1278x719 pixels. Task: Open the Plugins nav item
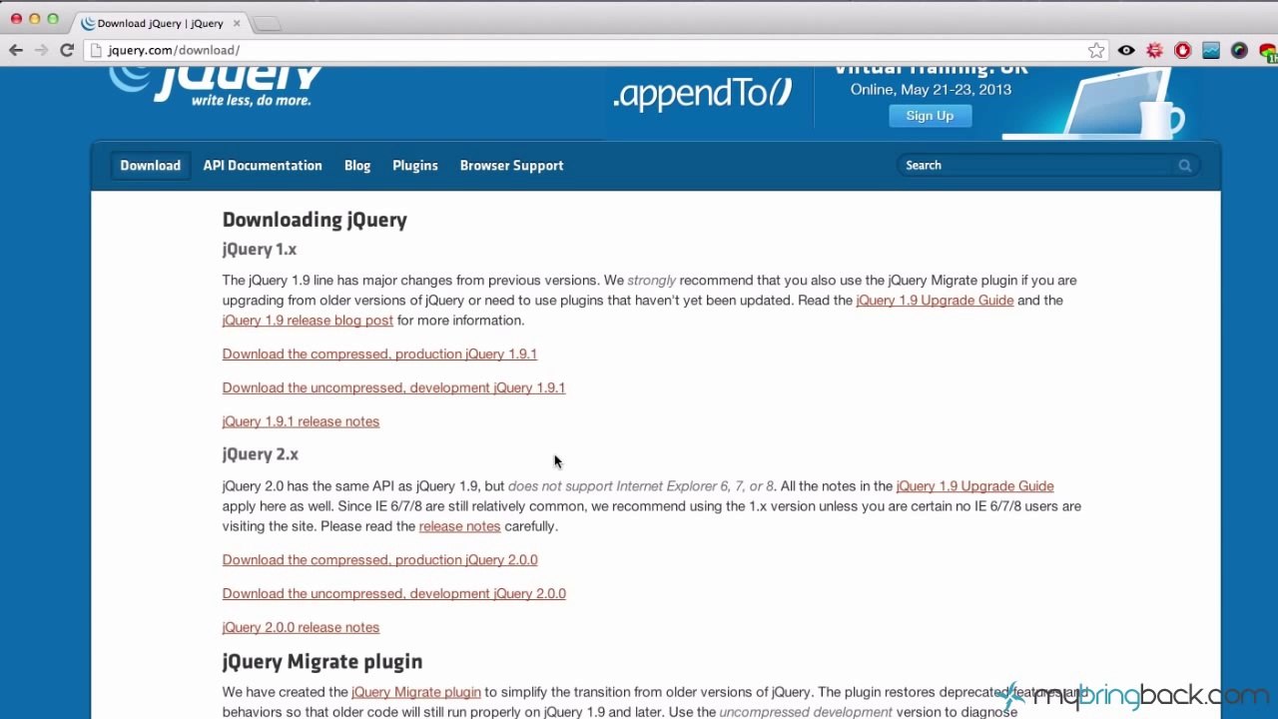pos(415,166)
